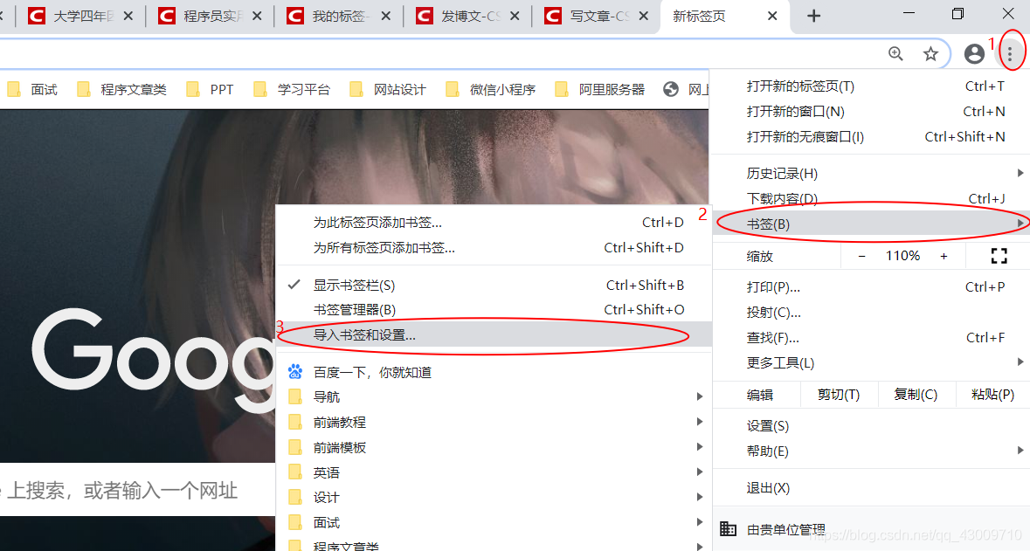Click the 由贵单位管理 building icon
Viewport: 1030px width, 551px height.
[728, 528]
